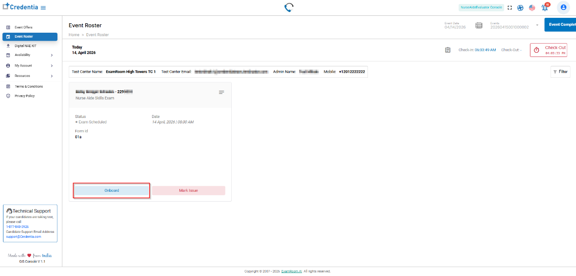Click the Exam Scheduled status text
576x276 pixels.
pyautogui.click(x=93, y=121)
